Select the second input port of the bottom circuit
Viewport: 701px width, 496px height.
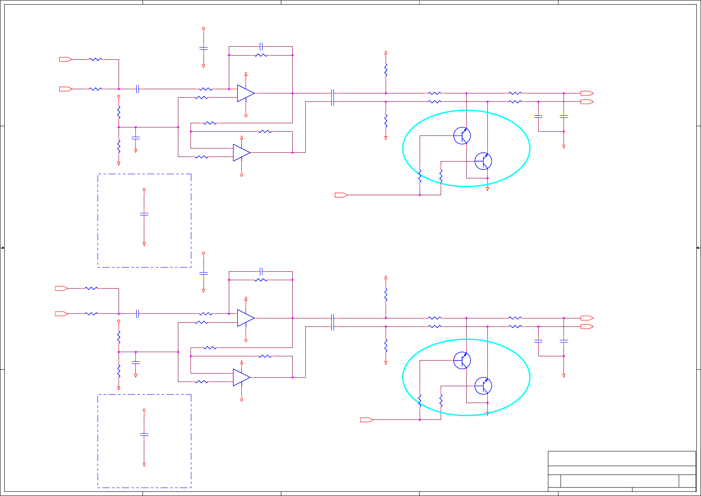(x=61, y=313)
